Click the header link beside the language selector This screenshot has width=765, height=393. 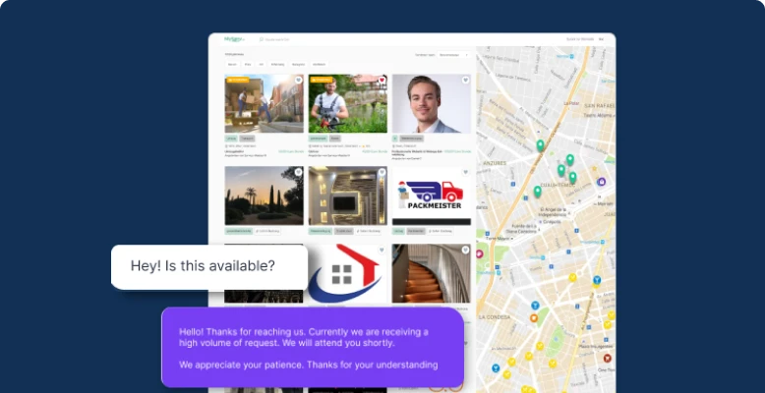(580, 39)
